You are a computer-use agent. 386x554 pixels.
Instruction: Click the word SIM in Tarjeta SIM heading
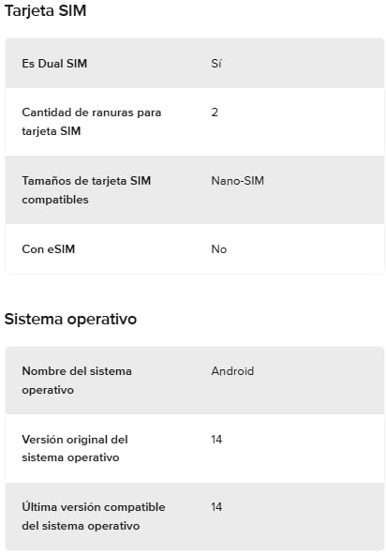click(72, 10)
